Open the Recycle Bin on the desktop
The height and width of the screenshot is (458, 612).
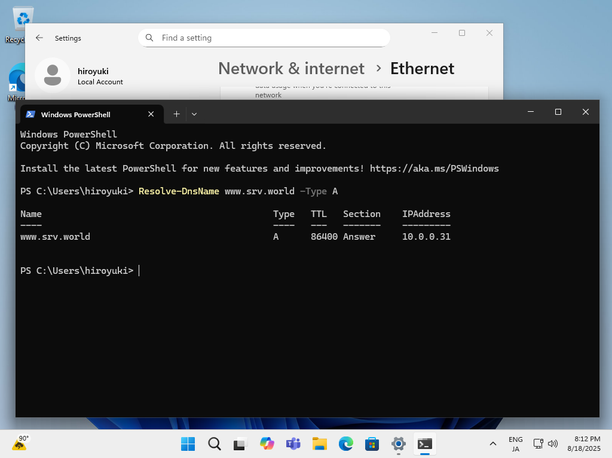(x=22, y=18)
